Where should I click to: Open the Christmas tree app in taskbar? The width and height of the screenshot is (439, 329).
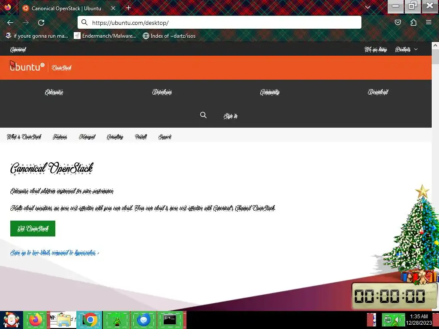coord(117,320)
